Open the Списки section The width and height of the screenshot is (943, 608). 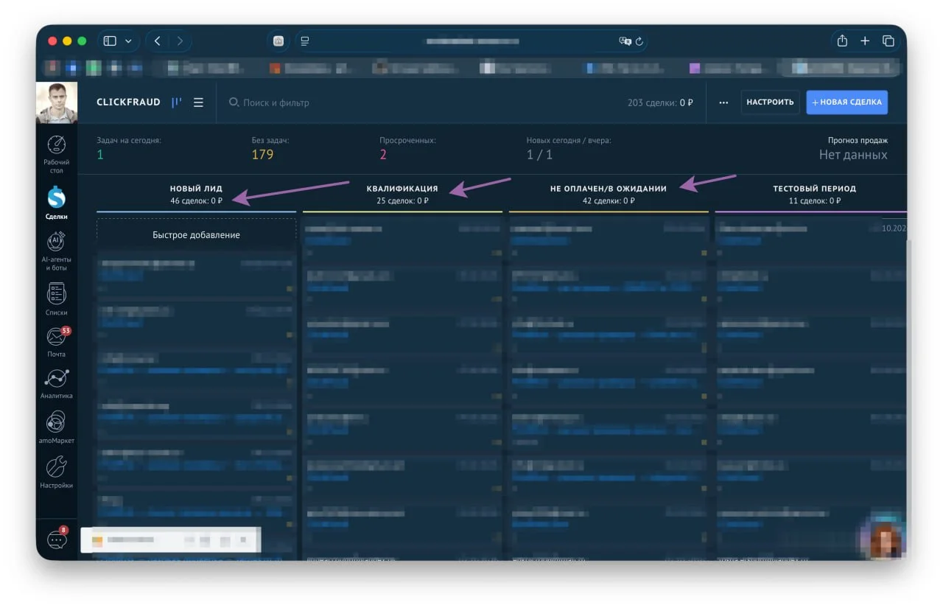(x=57, y=299)
